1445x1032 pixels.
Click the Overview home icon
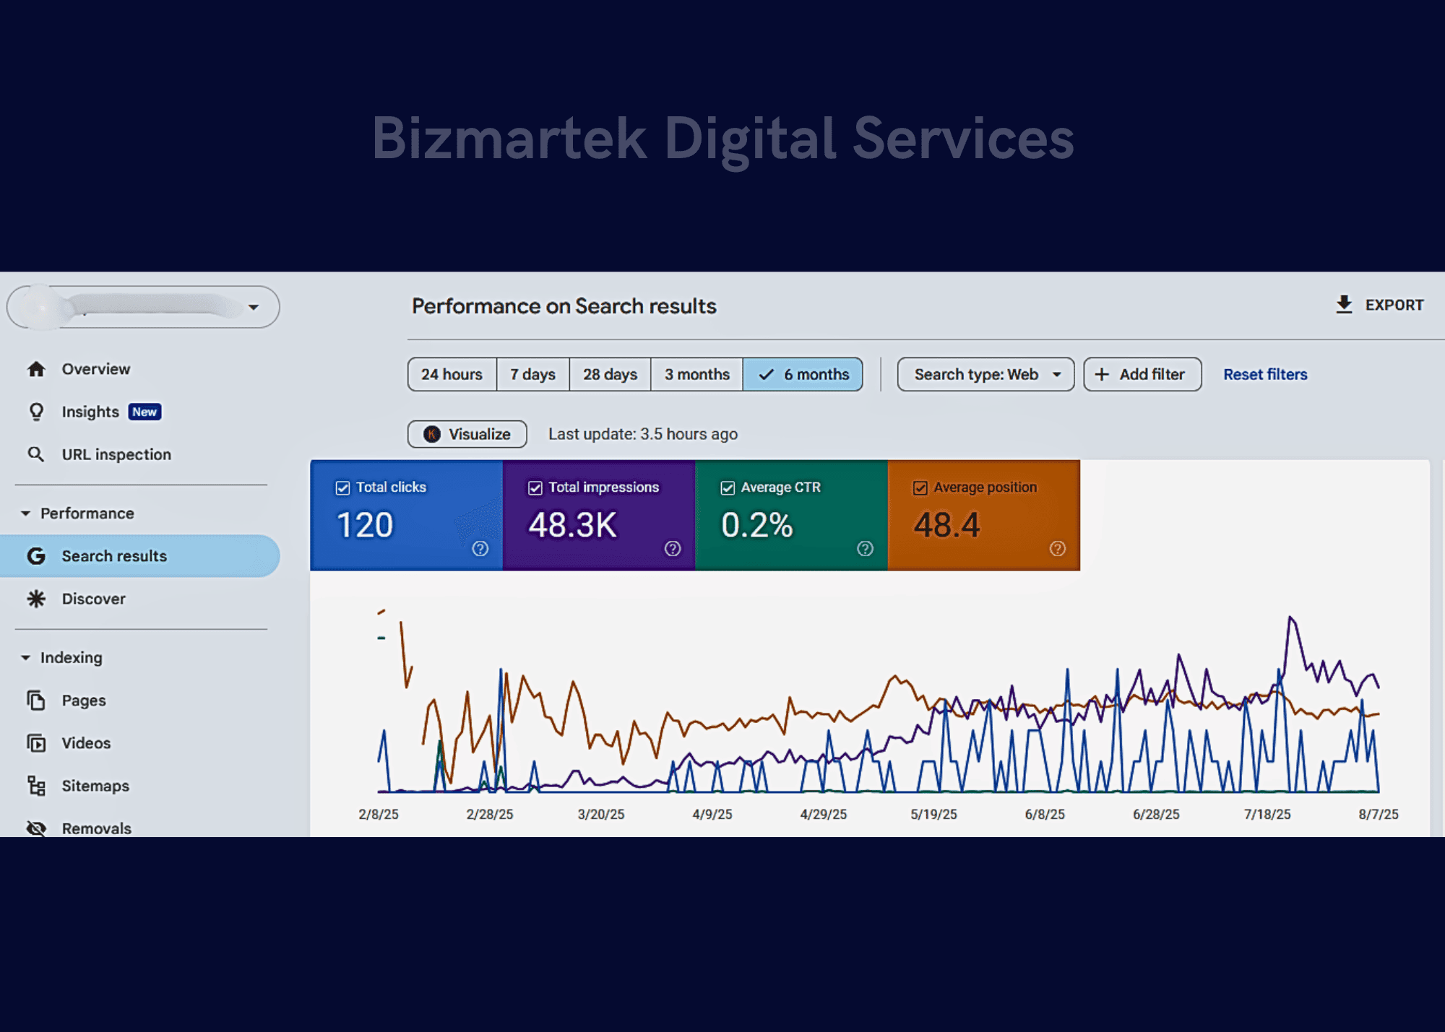36,369
